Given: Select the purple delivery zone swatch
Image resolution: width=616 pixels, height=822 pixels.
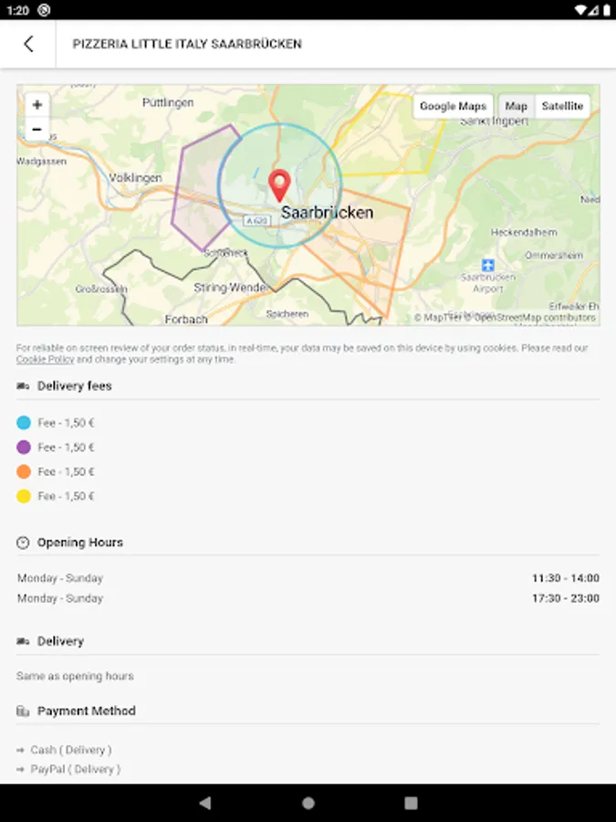Looking at the screenshot, I should [24, 448].
